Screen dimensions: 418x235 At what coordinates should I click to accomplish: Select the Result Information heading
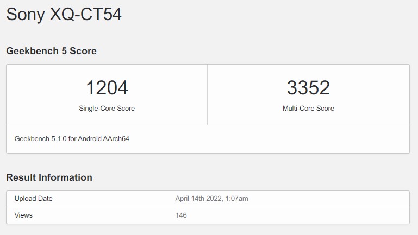click(x=49, y=177)
